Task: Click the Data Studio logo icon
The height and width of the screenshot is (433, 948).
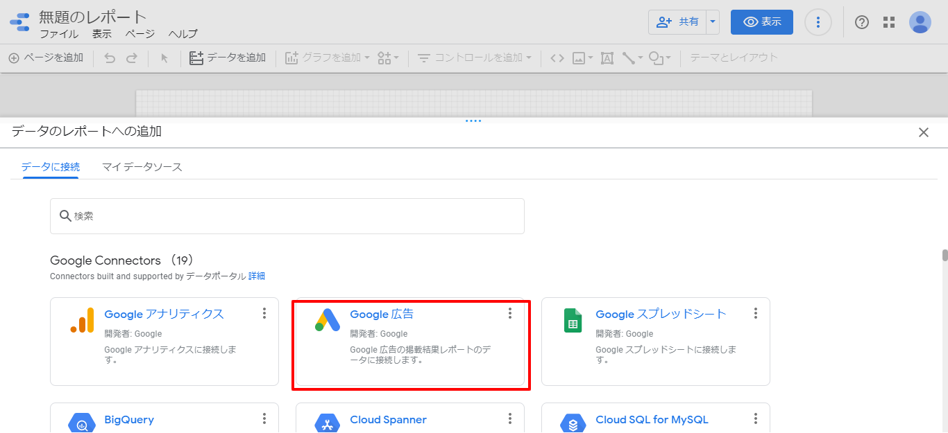Action: click(19, 22)
